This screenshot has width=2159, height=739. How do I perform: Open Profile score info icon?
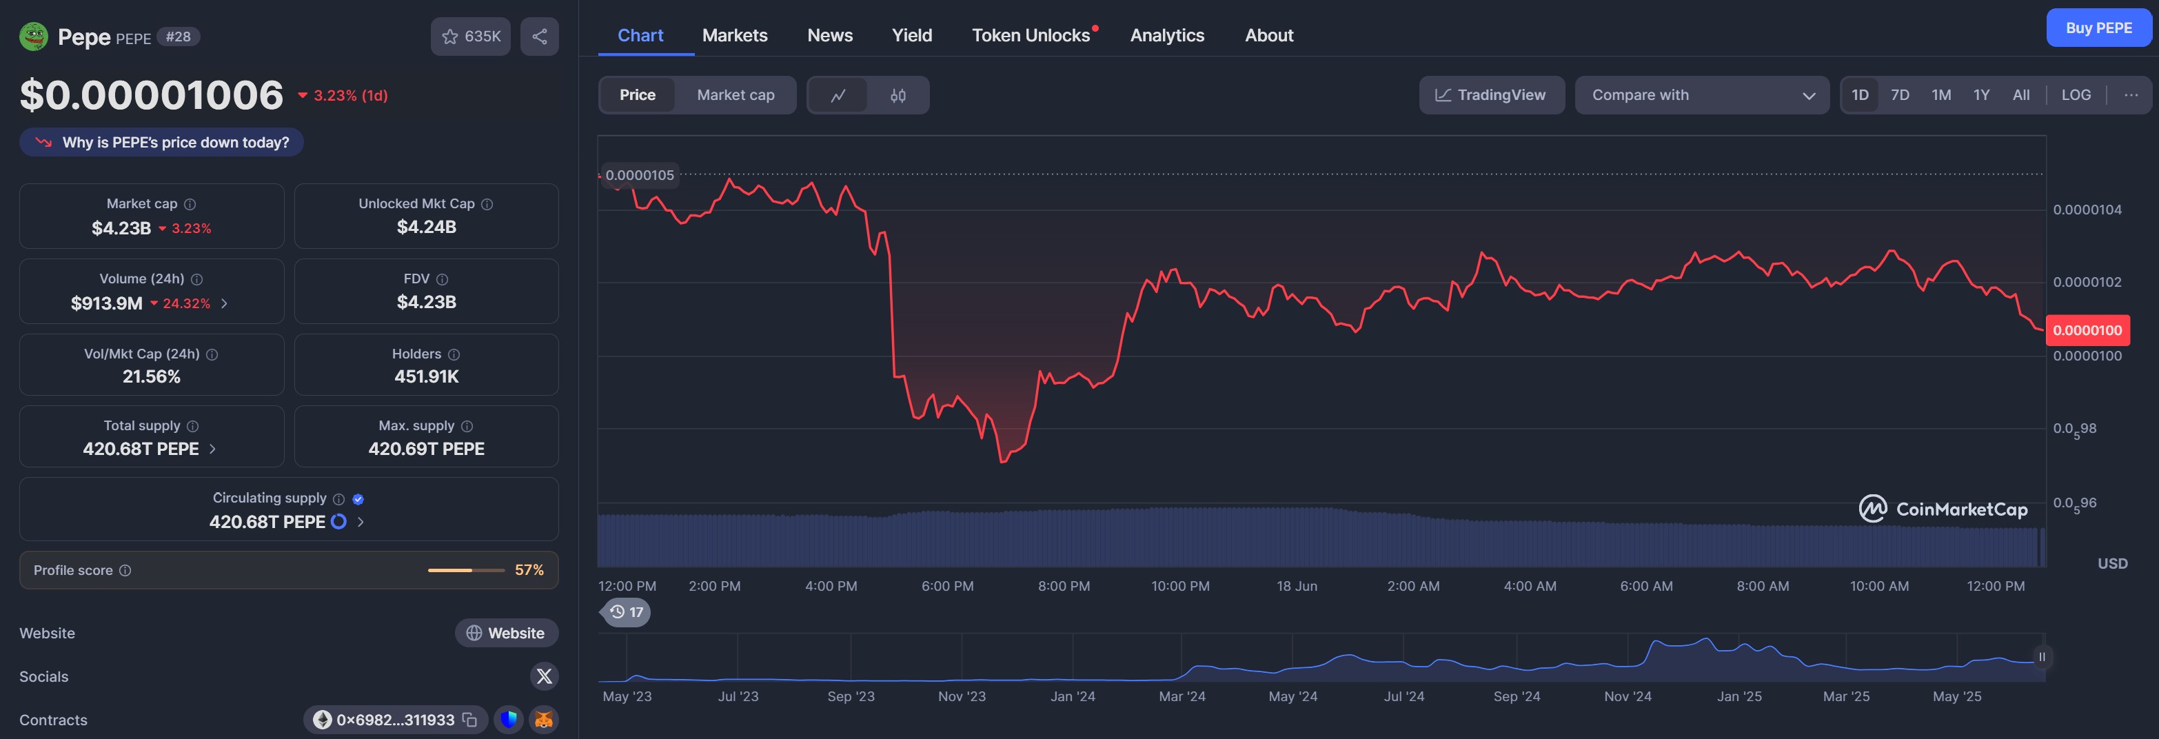[125, 569]
